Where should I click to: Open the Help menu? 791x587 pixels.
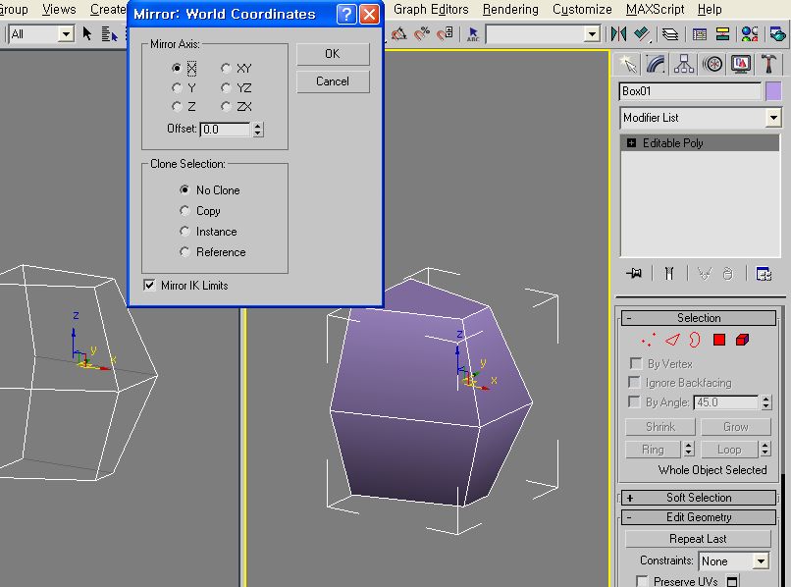coord(710,9)
